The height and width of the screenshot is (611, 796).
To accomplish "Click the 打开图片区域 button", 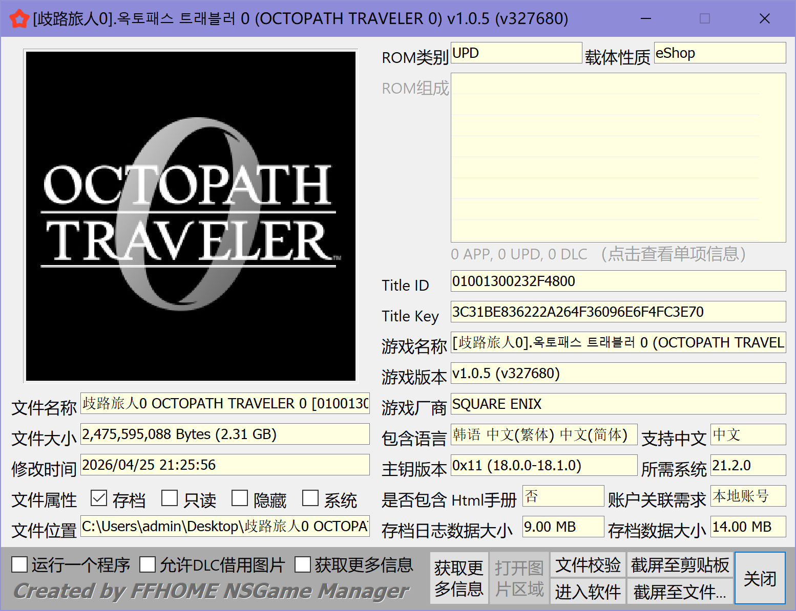I will [519, 578].
